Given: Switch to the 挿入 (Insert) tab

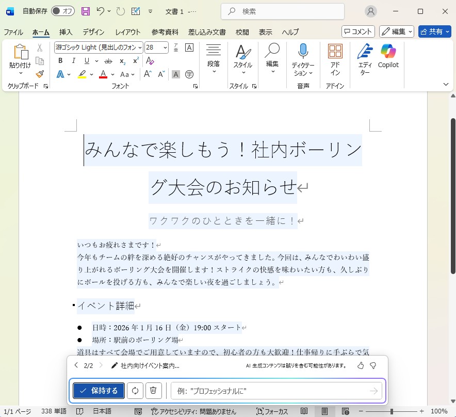Looking at the screenshot, I should click(66, 32).
